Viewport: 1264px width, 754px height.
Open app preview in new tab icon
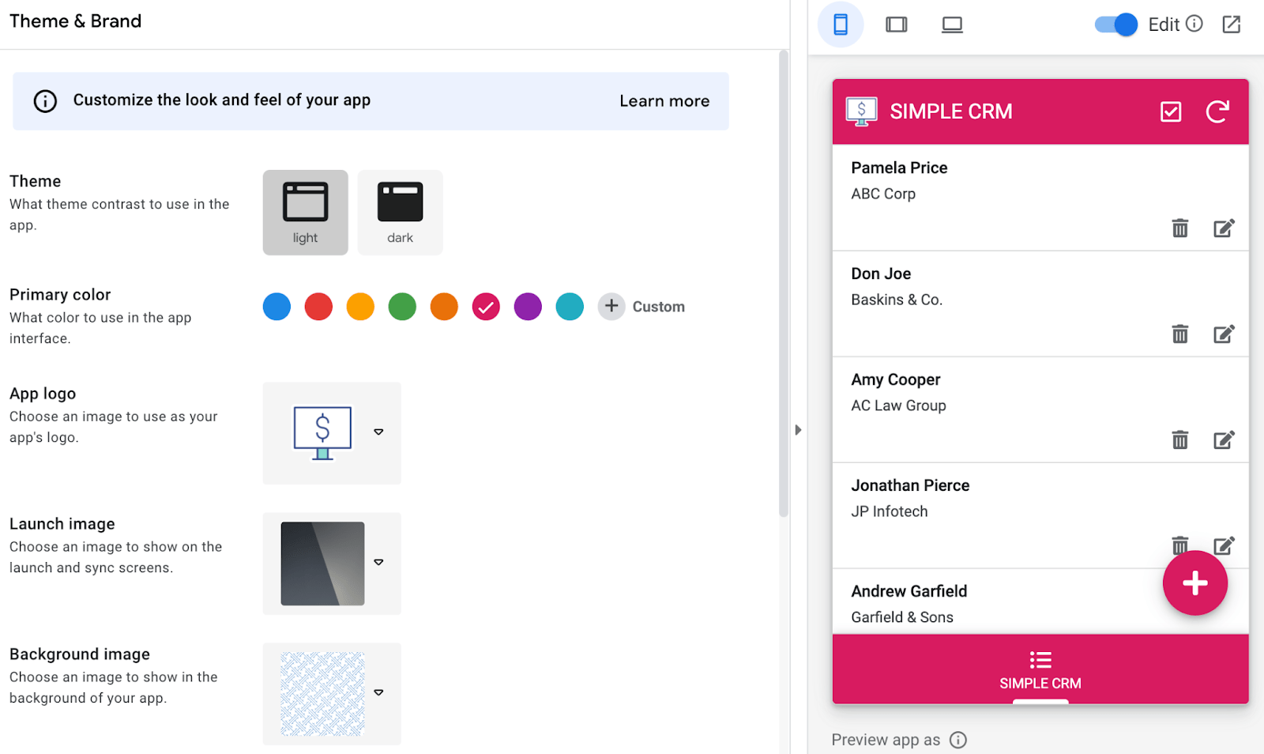pos(1232,25)
